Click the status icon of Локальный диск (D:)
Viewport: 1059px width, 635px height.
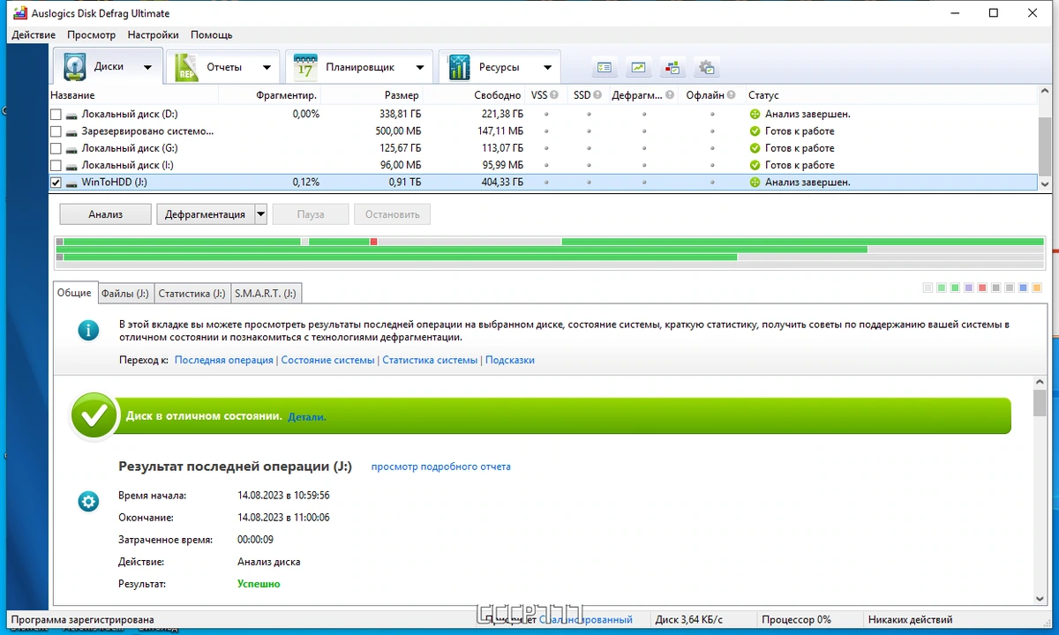[755, 115]
